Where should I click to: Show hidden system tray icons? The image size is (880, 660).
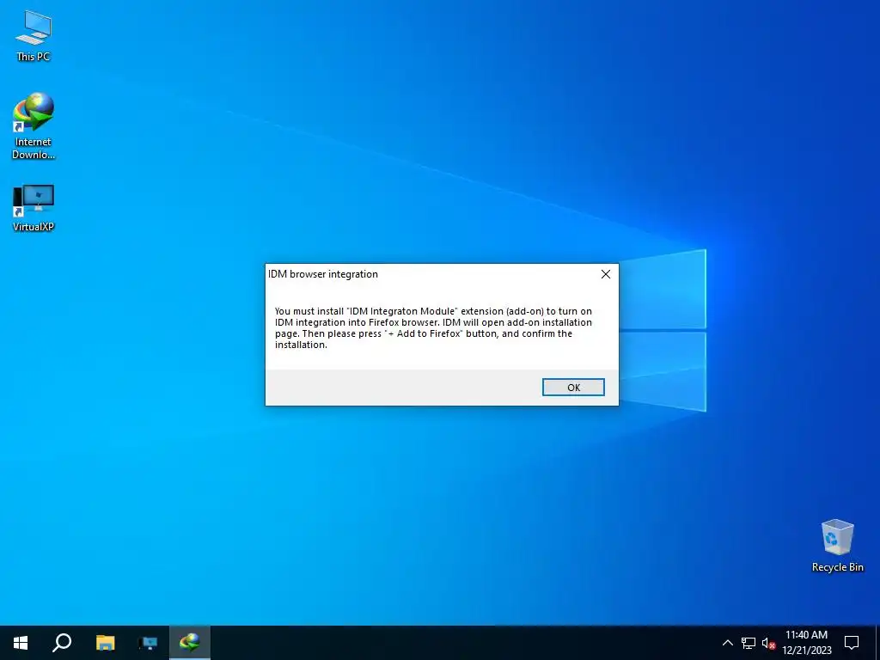(x=727, y=643)
